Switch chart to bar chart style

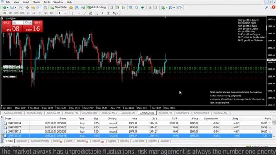coord(112,8)
